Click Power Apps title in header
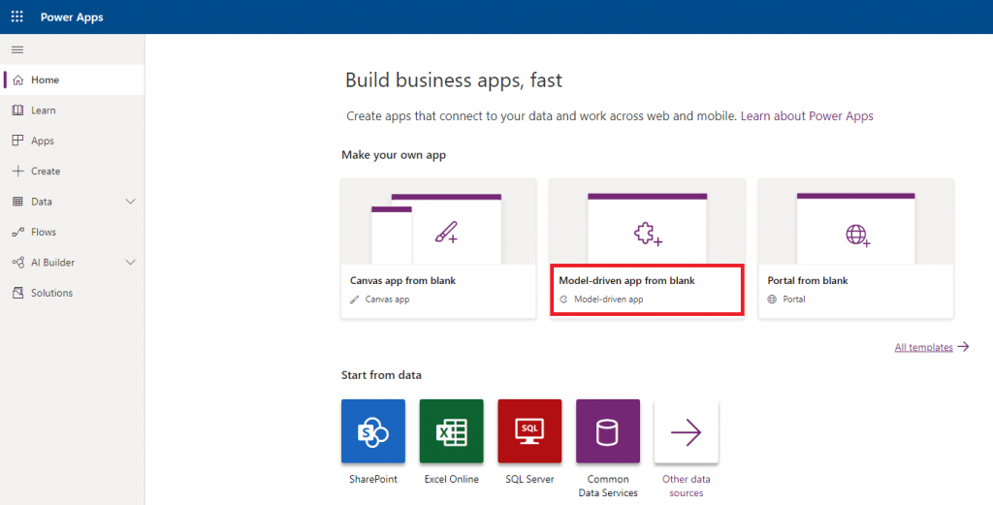 click(x=72, y=17)
